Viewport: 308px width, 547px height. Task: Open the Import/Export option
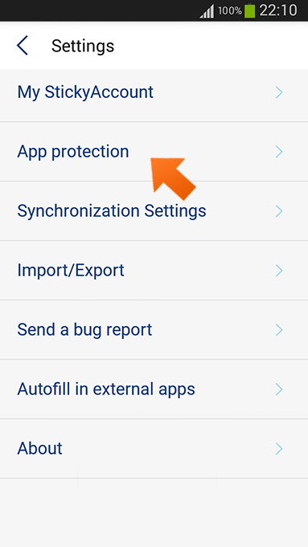point(154,271)
